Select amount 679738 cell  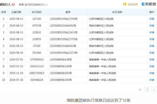[37, 26]
